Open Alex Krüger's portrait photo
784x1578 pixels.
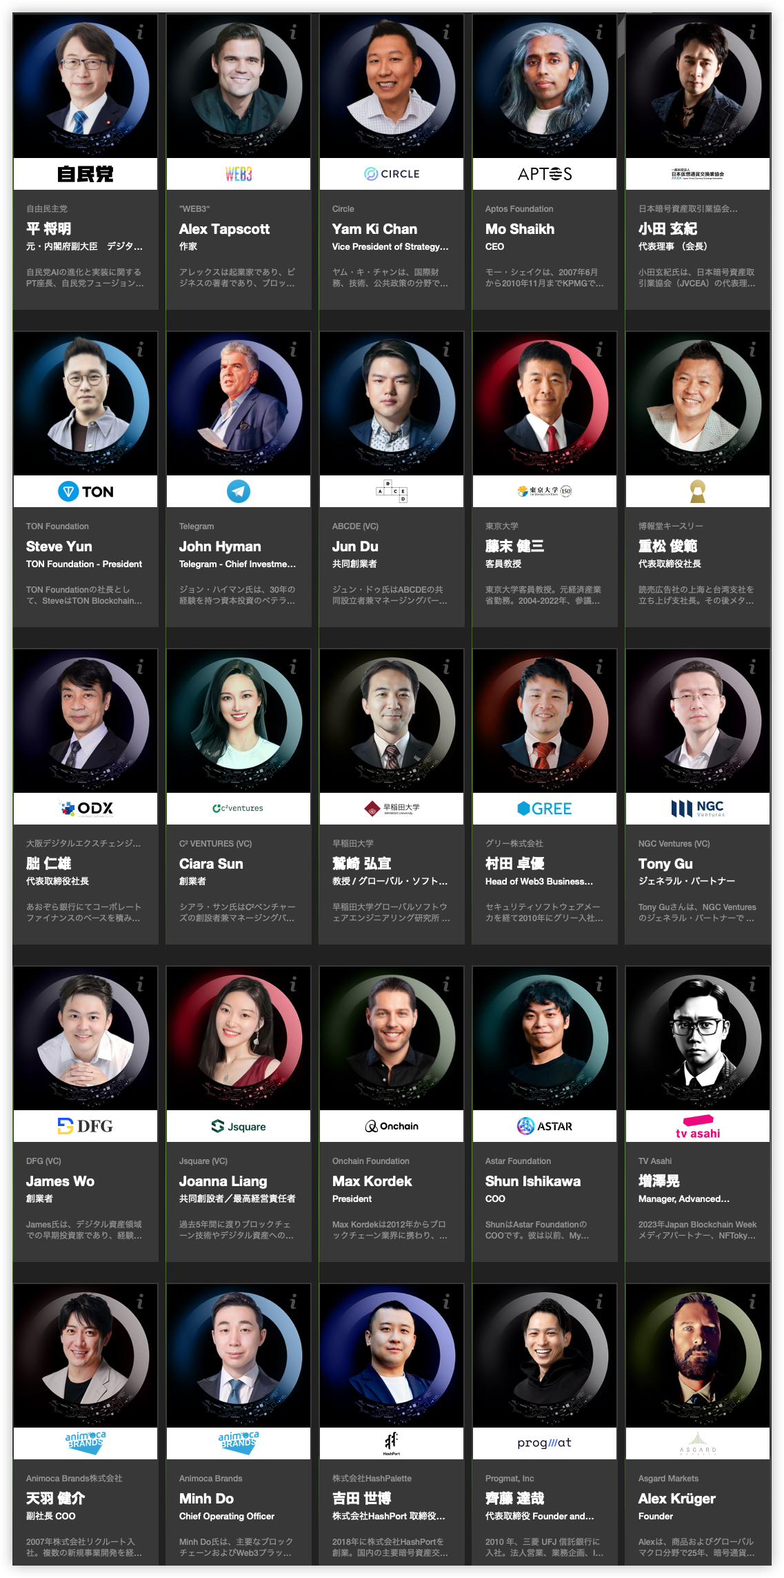tap(698, 1355)
